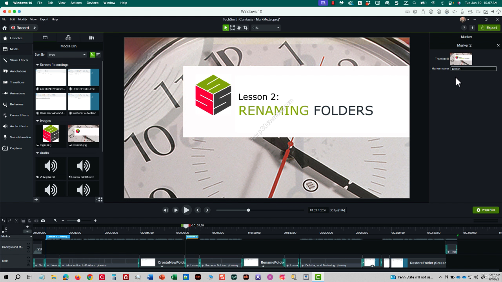Viewport: 502px width, 282px height.
Task: Open the Voice Narration panel
Action: point(16,137)
